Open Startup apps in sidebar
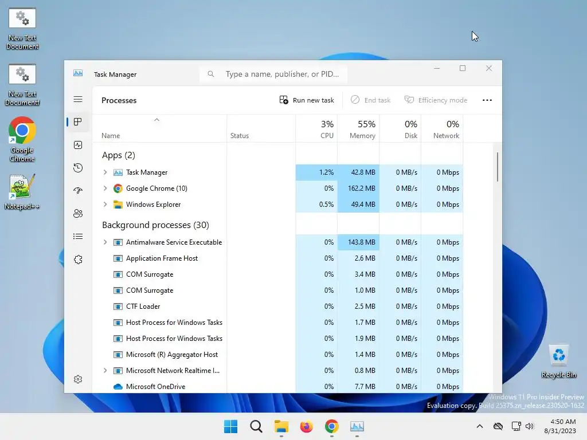The image size is (587, 440). tap(78, 190)
